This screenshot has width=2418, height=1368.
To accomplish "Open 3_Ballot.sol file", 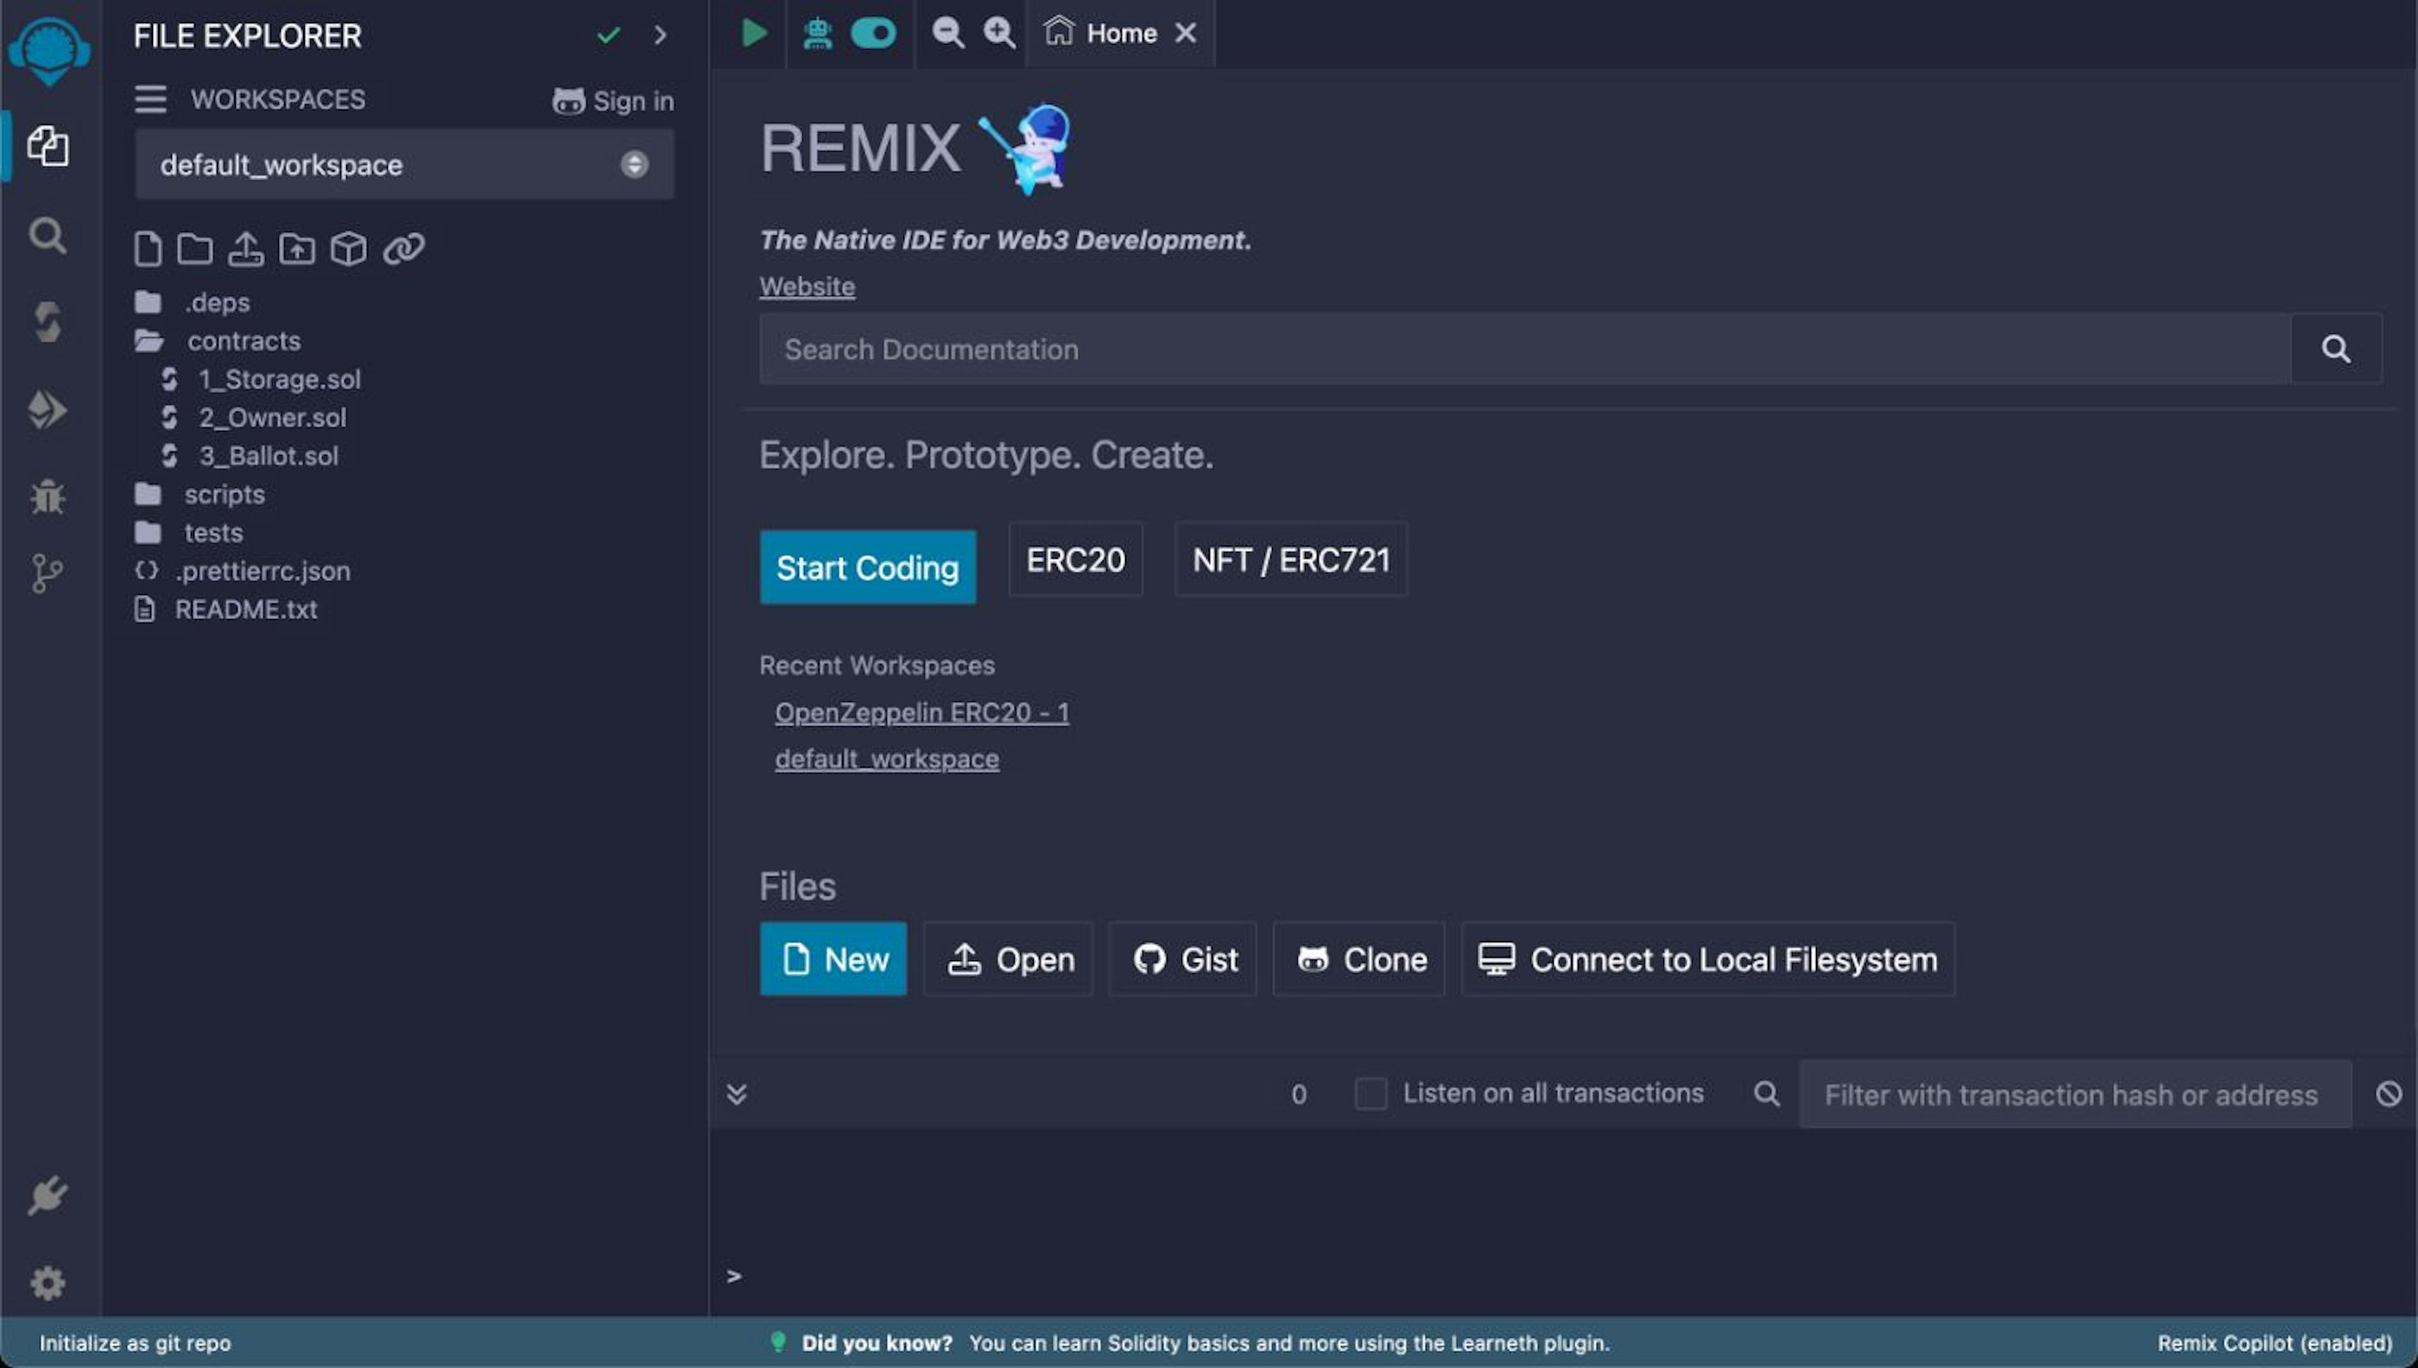I will tap(250, 457).
